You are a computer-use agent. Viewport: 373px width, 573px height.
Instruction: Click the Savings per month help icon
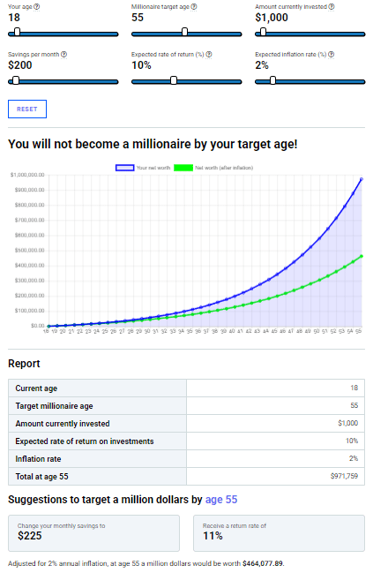(x=63, y=54)
